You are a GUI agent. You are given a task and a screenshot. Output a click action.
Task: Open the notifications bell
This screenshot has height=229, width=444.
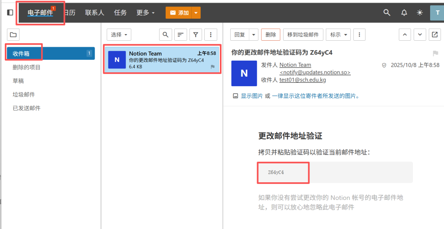[x=404, y=13]
